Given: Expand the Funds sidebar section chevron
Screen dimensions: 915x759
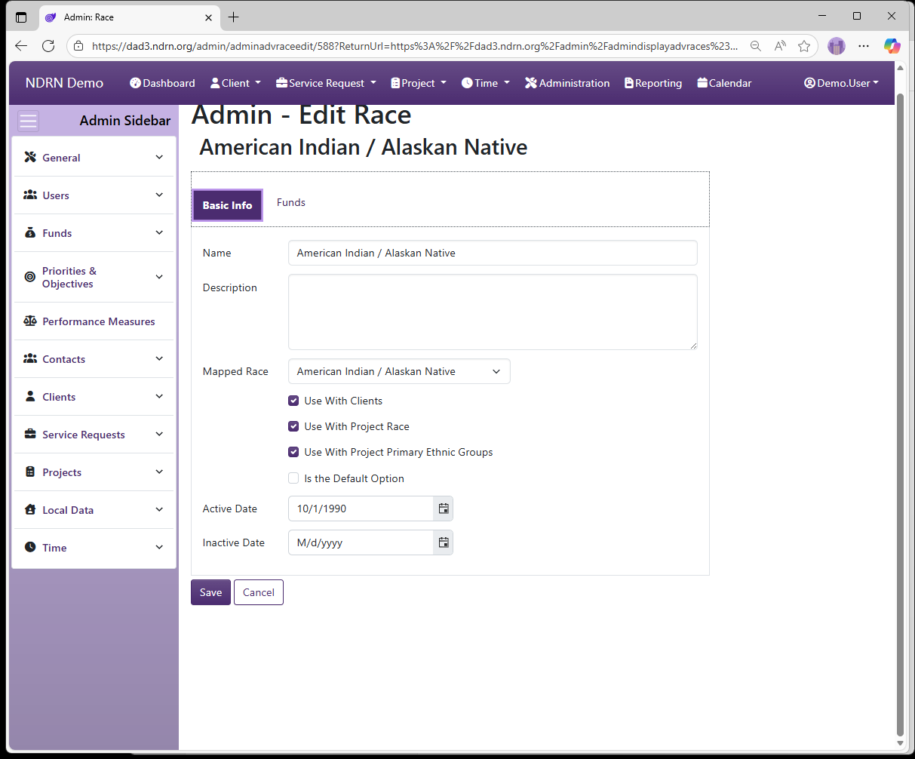Looking at the screenshot, I should 159,232.
